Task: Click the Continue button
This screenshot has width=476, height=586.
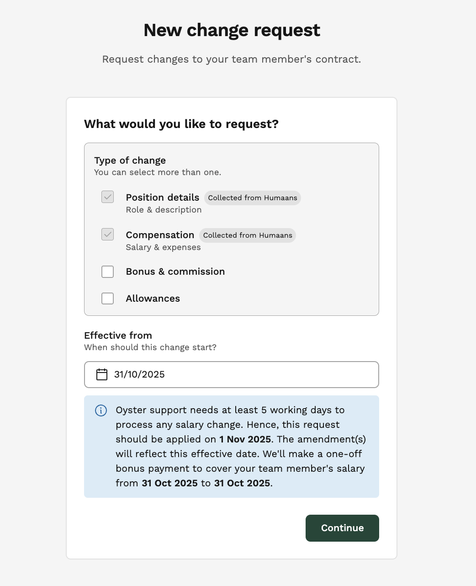Action: tap(342, 528)
